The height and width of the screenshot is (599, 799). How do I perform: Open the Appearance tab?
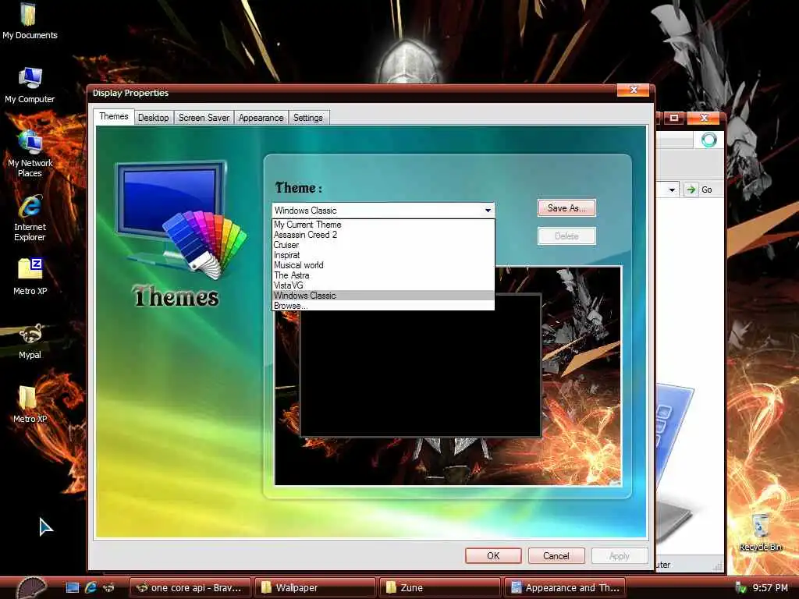coord(261,118)
